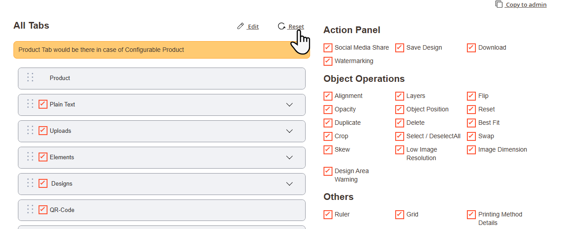
Task: Expand the Plain Text tab section
Action: point(289,105)
